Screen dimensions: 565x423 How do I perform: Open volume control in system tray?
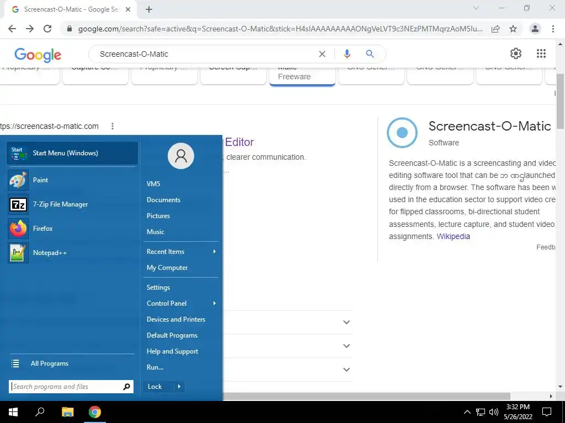[494, 412]
